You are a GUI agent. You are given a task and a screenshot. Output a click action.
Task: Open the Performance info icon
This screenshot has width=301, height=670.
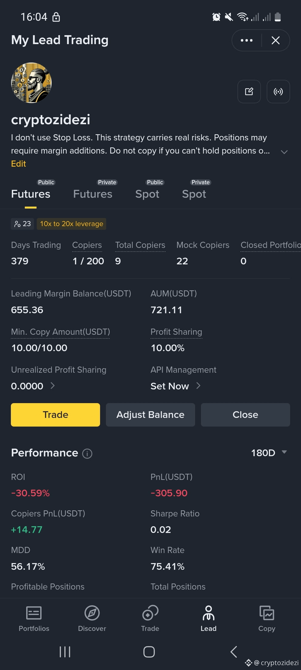[87, 453]
